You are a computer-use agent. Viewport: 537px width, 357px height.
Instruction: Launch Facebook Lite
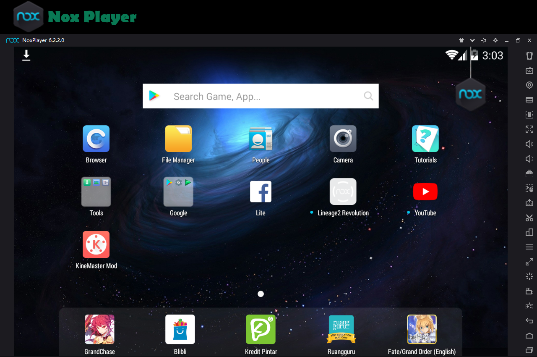click(261, 192)
